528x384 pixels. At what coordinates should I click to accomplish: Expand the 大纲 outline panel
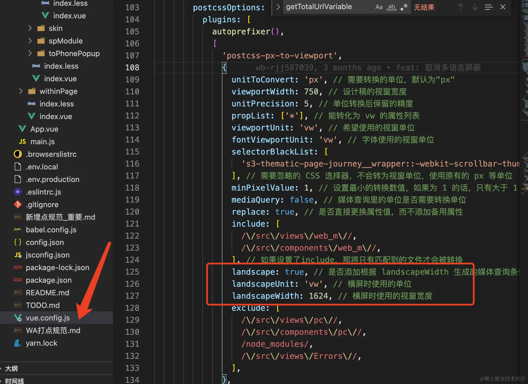click(11, 369)
